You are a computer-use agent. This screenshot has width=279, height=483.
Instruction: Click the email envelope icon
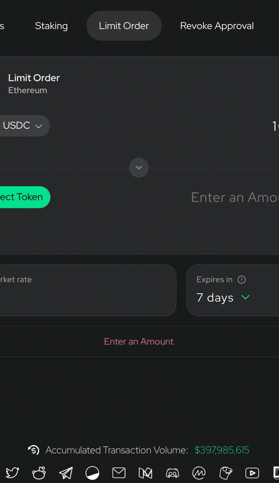click(119, 473)
